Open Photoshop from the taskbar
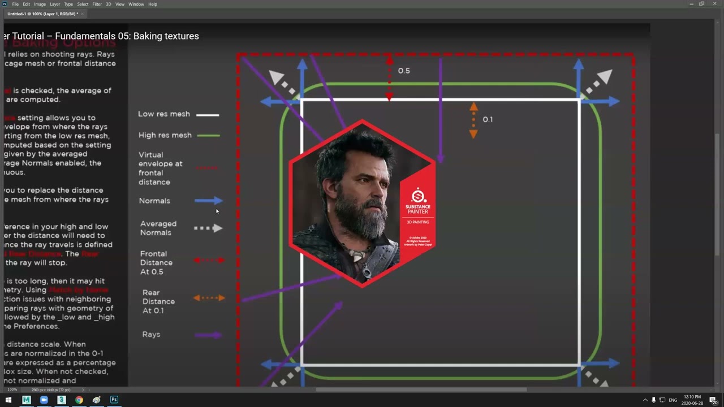Viewport: 724px width, 407px height. [114, 400]
